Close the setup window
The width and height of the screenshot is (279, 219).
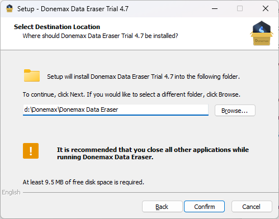(266, 8)
